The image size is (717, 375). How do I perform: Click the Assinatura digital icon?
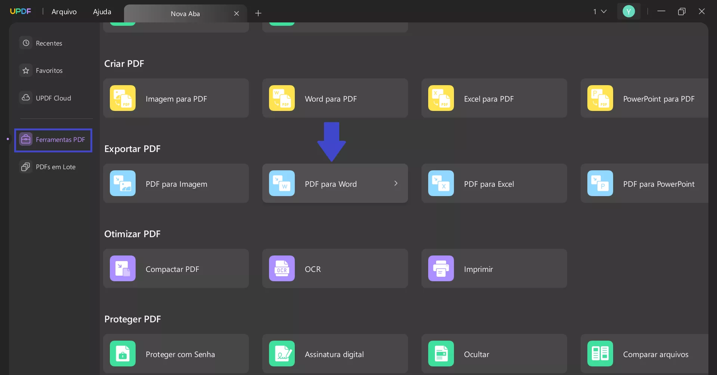click(282, 354)
